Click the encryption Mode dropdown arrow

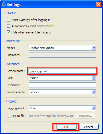94,48
